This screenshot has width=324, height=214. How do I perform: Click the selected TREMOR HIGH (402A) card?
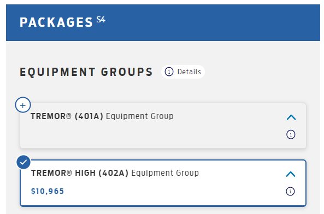[x=163, y=183]
